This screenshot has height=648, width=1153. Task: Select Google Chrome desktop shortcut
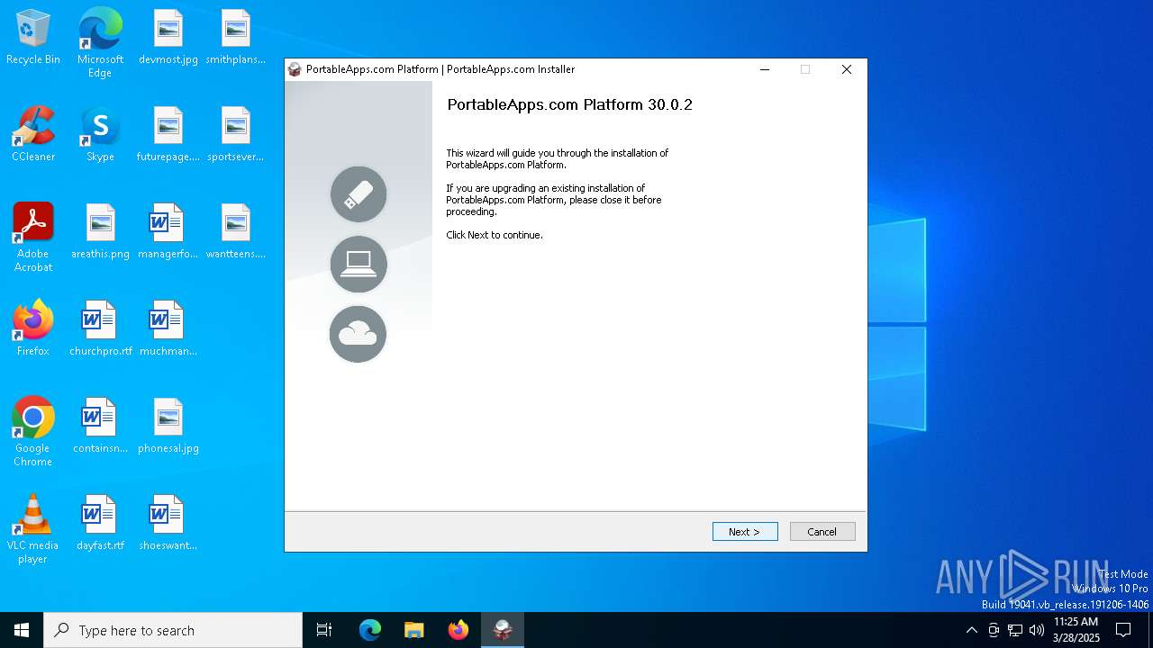[33, 432]
